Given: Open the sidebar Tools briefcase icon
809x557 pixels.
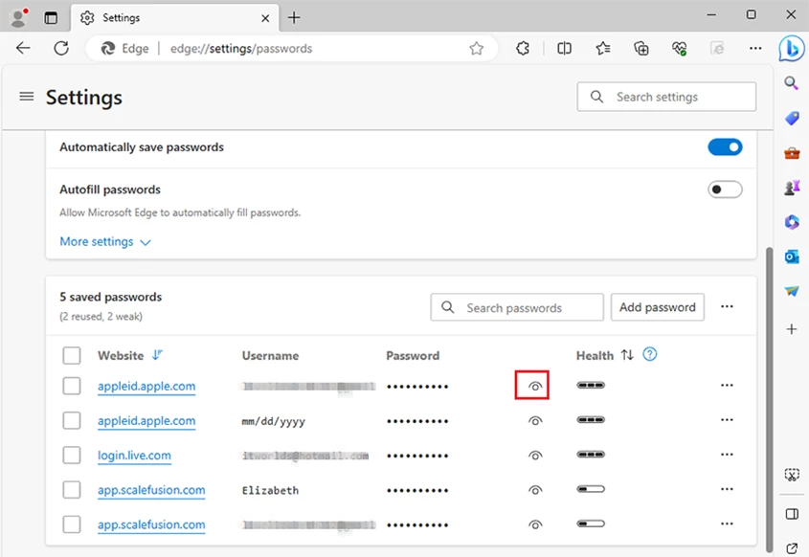Looking at the screenshot, I should (x=792, y=153).
